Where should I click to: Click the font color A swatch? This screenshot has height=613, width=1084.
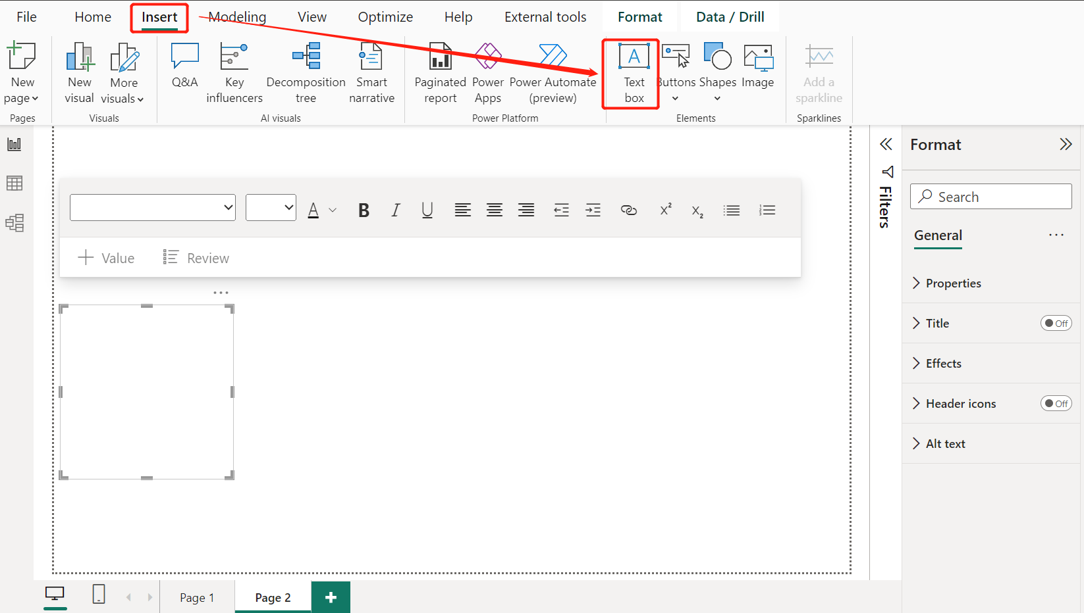[313, 210]
